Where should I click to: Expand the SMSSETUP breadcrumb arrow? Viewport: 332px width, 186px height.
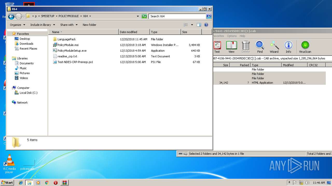pyautogui.click(x=56, y=16)
